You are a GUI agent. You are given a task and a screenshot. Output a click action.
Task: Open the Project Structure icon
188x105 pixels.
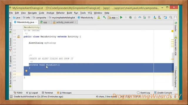(x=165, y=17)
